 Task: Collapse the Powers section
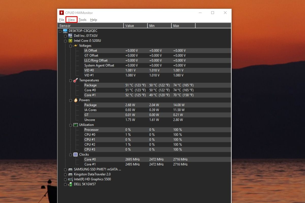coord(71,100)
